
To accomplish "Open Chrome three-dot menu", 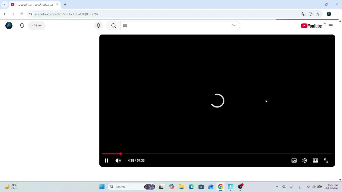I will point(337,14).
